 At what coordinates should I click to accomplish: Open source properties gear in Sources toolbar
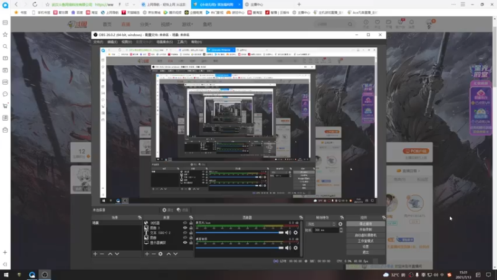coord(161,254)
